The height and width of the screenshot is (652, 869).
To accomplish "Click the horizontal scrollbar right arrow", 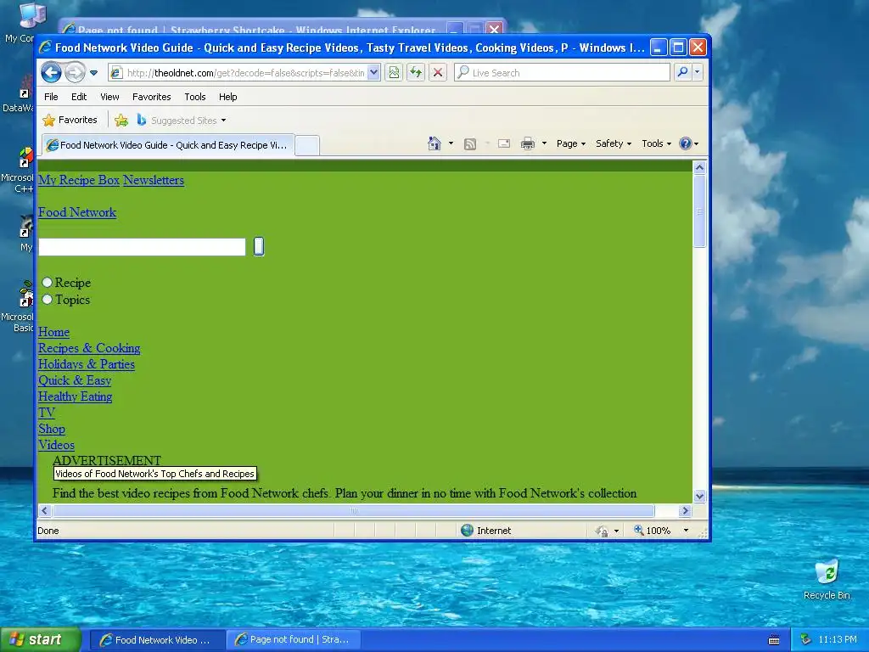I will (x=685, y=510).
